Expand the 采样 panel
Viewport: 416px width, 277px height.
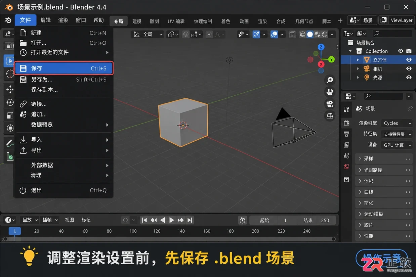(384, 159)
